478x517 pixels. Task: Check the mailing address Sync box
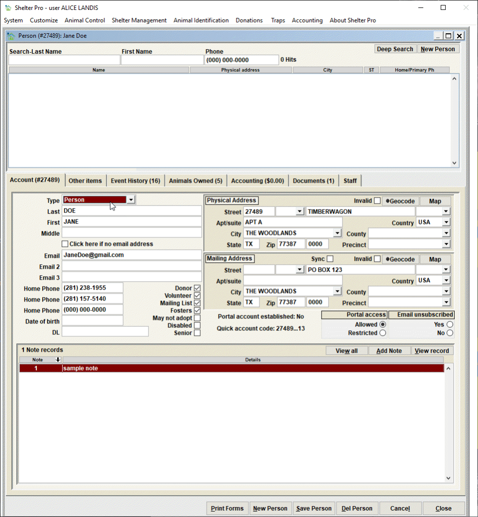[x=330, y=259]
